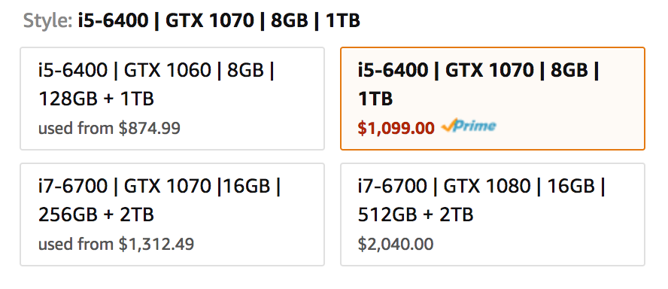The height and width of the screenshot is (289, 668).
Task: Click the $2,040.00 price
Action: pos(396,245)
